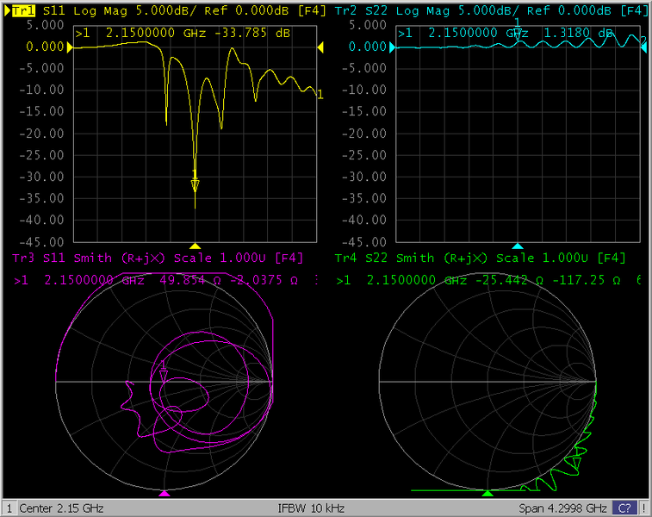Click left yellow reference level arrow on Tr1
This screenshot has width=652, height=517.
[69, 48]
